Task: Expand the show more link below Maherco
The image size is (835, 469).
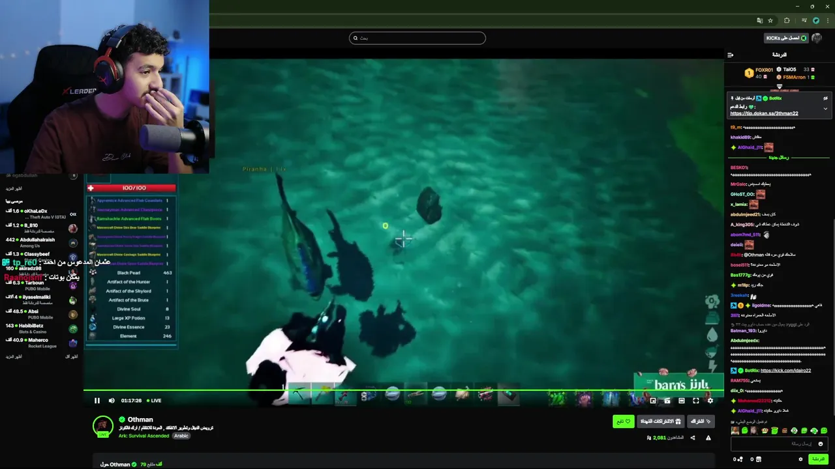Action: [14, 356]
